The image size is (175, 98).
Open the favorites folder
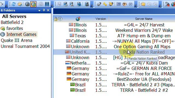point(14,28)
